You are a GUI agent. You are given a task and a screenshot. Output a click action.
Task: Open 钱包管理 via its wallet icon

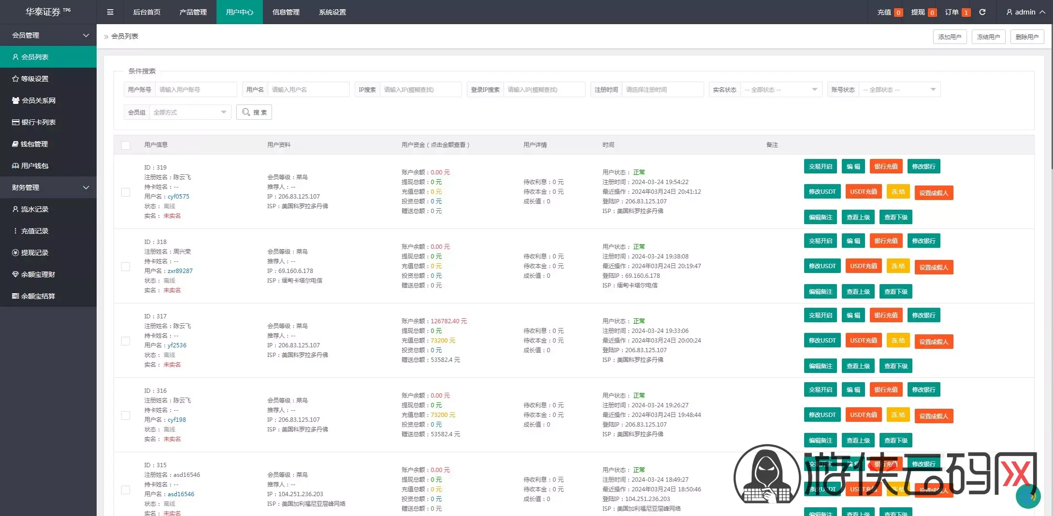pyautogui.click(x=15, y=144)
